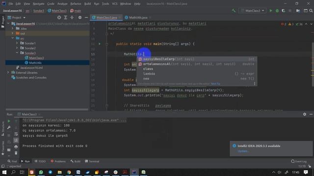Expand the out folder
This screenshot has height=176, width=314.
click(13, 33)
